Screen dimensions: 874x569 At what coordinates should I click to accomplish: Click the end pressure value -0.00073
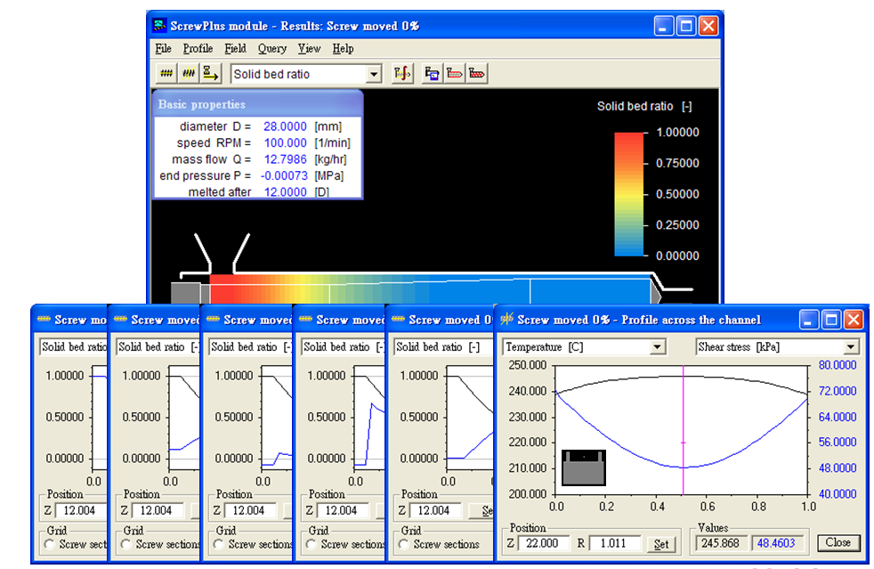coord(284,175)
